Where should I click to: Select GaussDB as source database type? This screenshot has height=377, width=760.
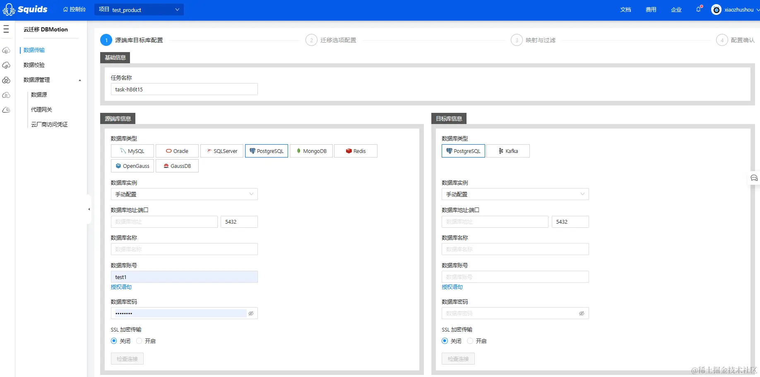[x=177, y=166]
